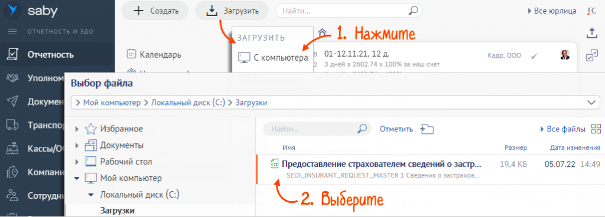Click the Excel file icon
The image size is (605, 217).
click(x=274, y=164)
